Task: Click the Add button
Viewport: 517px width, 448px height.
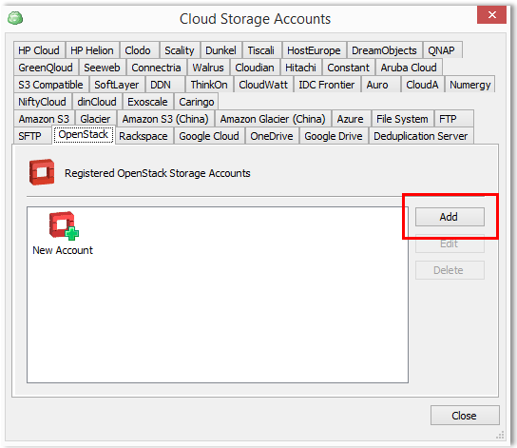Action: (450, 217)
